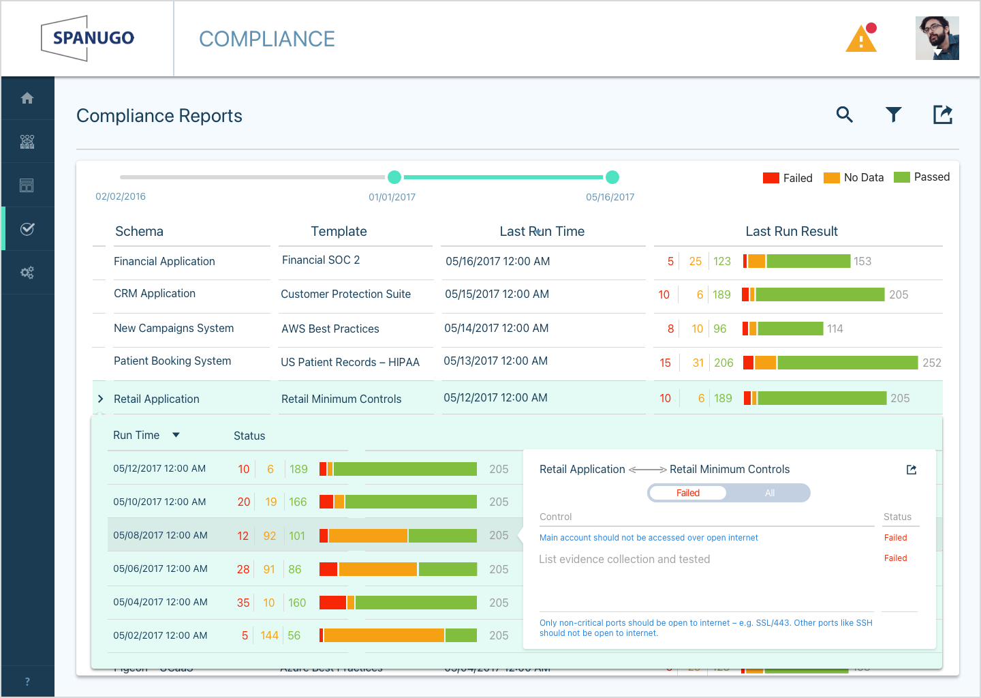
Task: Click the Schema column header
Action: point(139,231)
